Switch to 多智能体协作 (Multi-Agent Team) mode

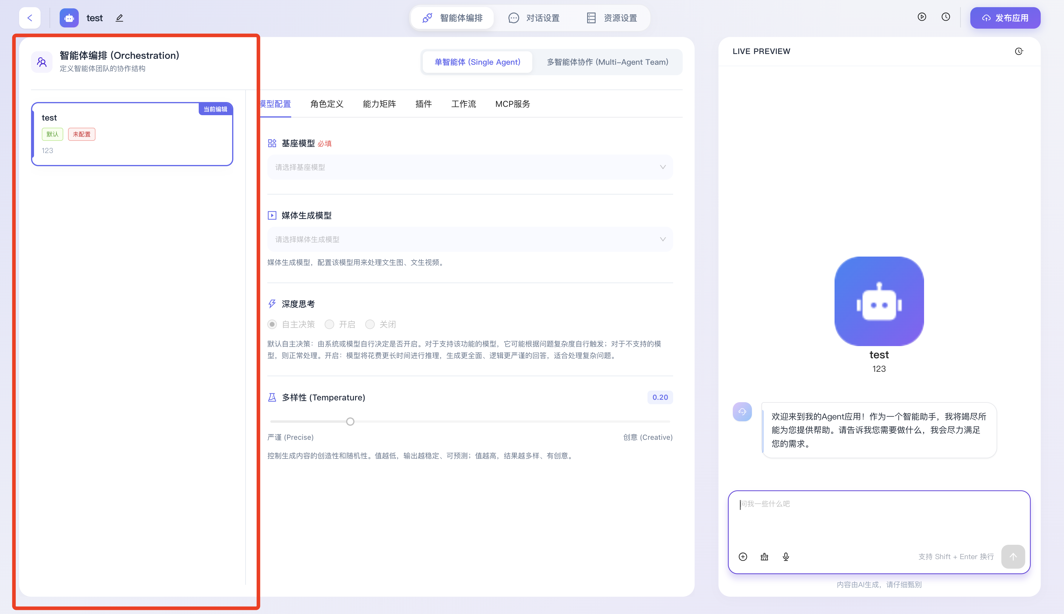point(607,62)
